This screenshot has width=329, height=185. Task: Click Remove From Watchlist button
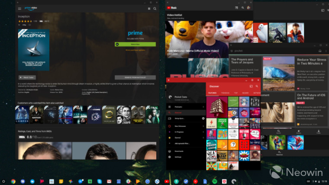[x=135, y=77]
